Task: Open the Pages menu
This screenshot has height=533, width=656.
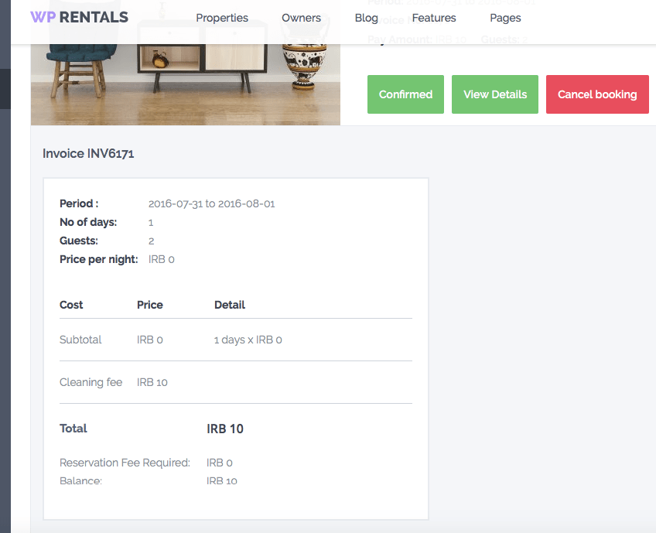Action: point(505,18)
